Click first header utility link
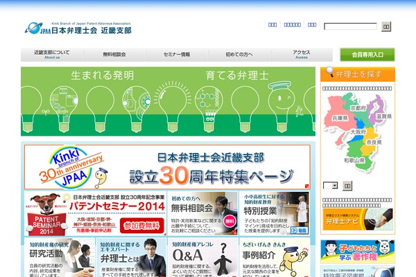The image size is (416, 277). click(x=272, y=25)
